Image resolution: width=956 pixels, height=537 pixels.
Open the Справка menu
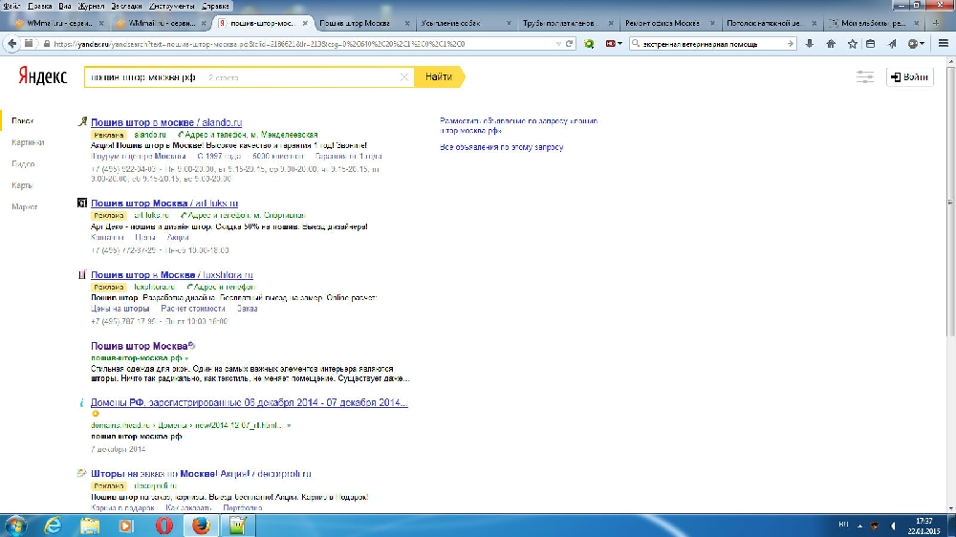tap(215, 6)
